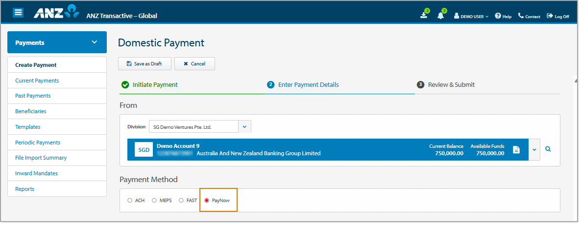This screenshot has height=225, width=581.
Task: Open the DEMO USER menu
Action: pos(471,16)
